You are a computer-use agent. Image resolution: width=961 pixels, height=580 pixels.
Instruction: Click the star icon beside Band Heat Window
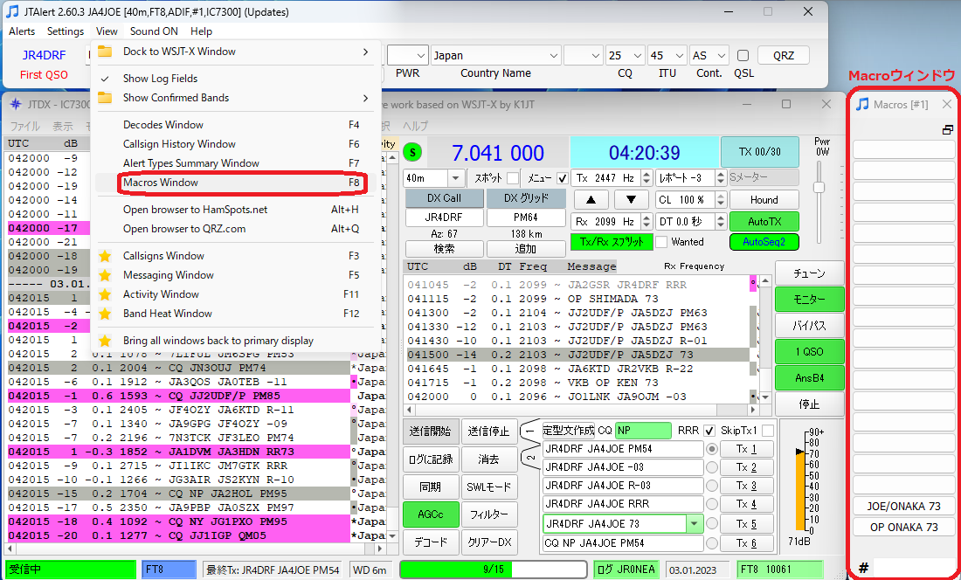click(105, 314)
